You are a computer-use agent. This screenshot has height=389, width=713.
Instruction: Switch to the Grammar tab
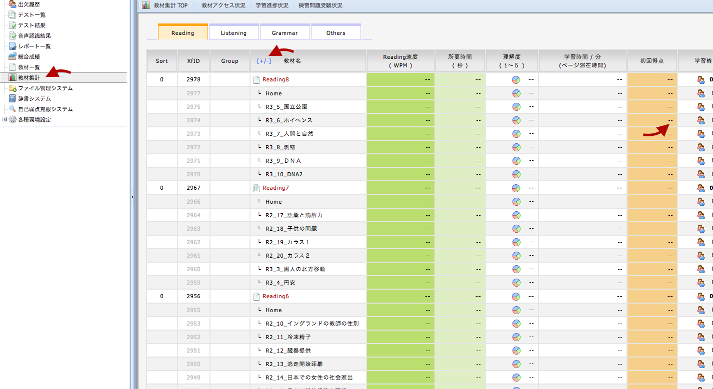pyautogui.click(x=284, y=33)
